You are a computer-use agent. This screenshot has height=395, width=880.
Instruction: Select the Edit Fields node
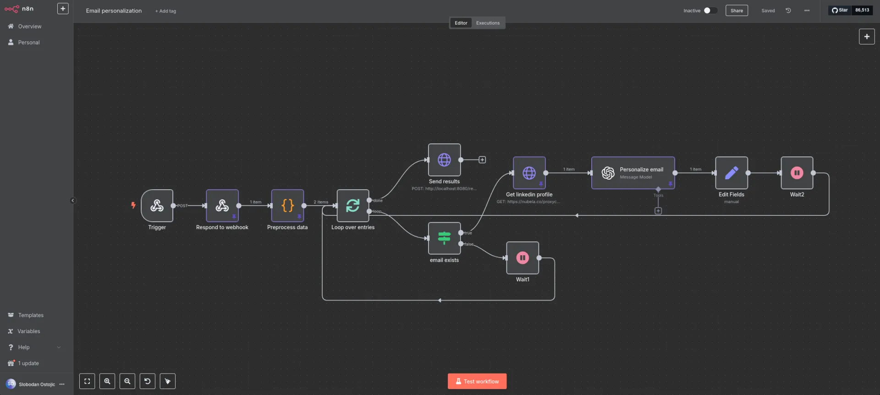731,173
